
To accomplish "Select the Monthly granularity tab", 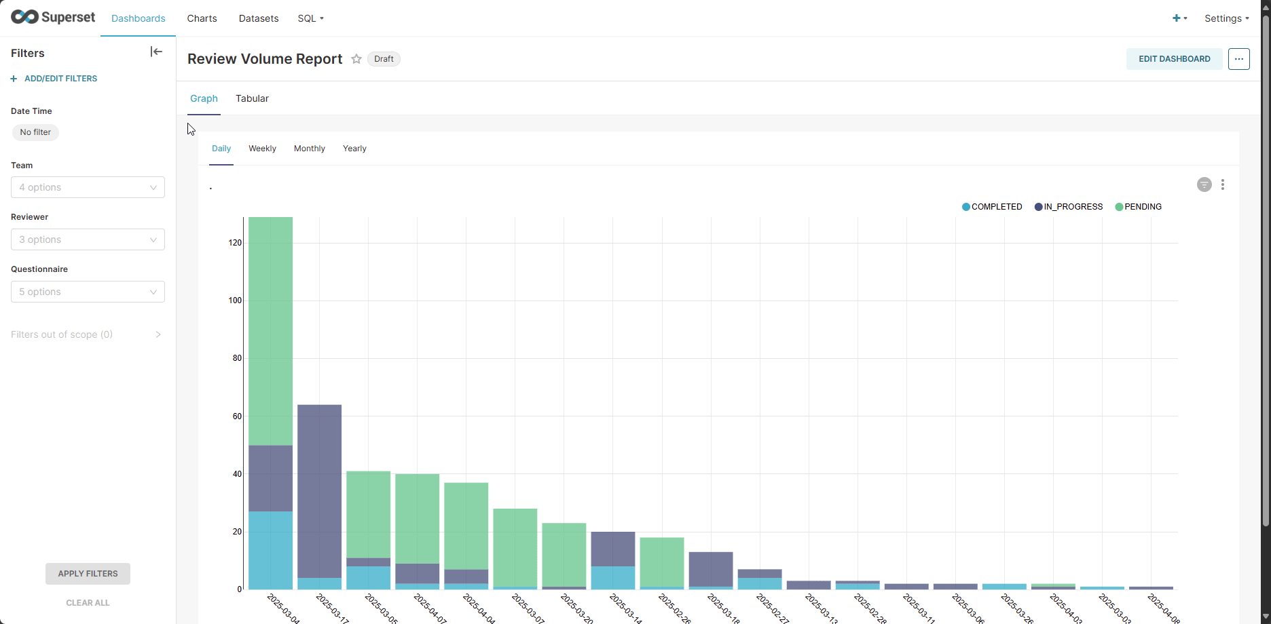I will (x=309, y=148).
